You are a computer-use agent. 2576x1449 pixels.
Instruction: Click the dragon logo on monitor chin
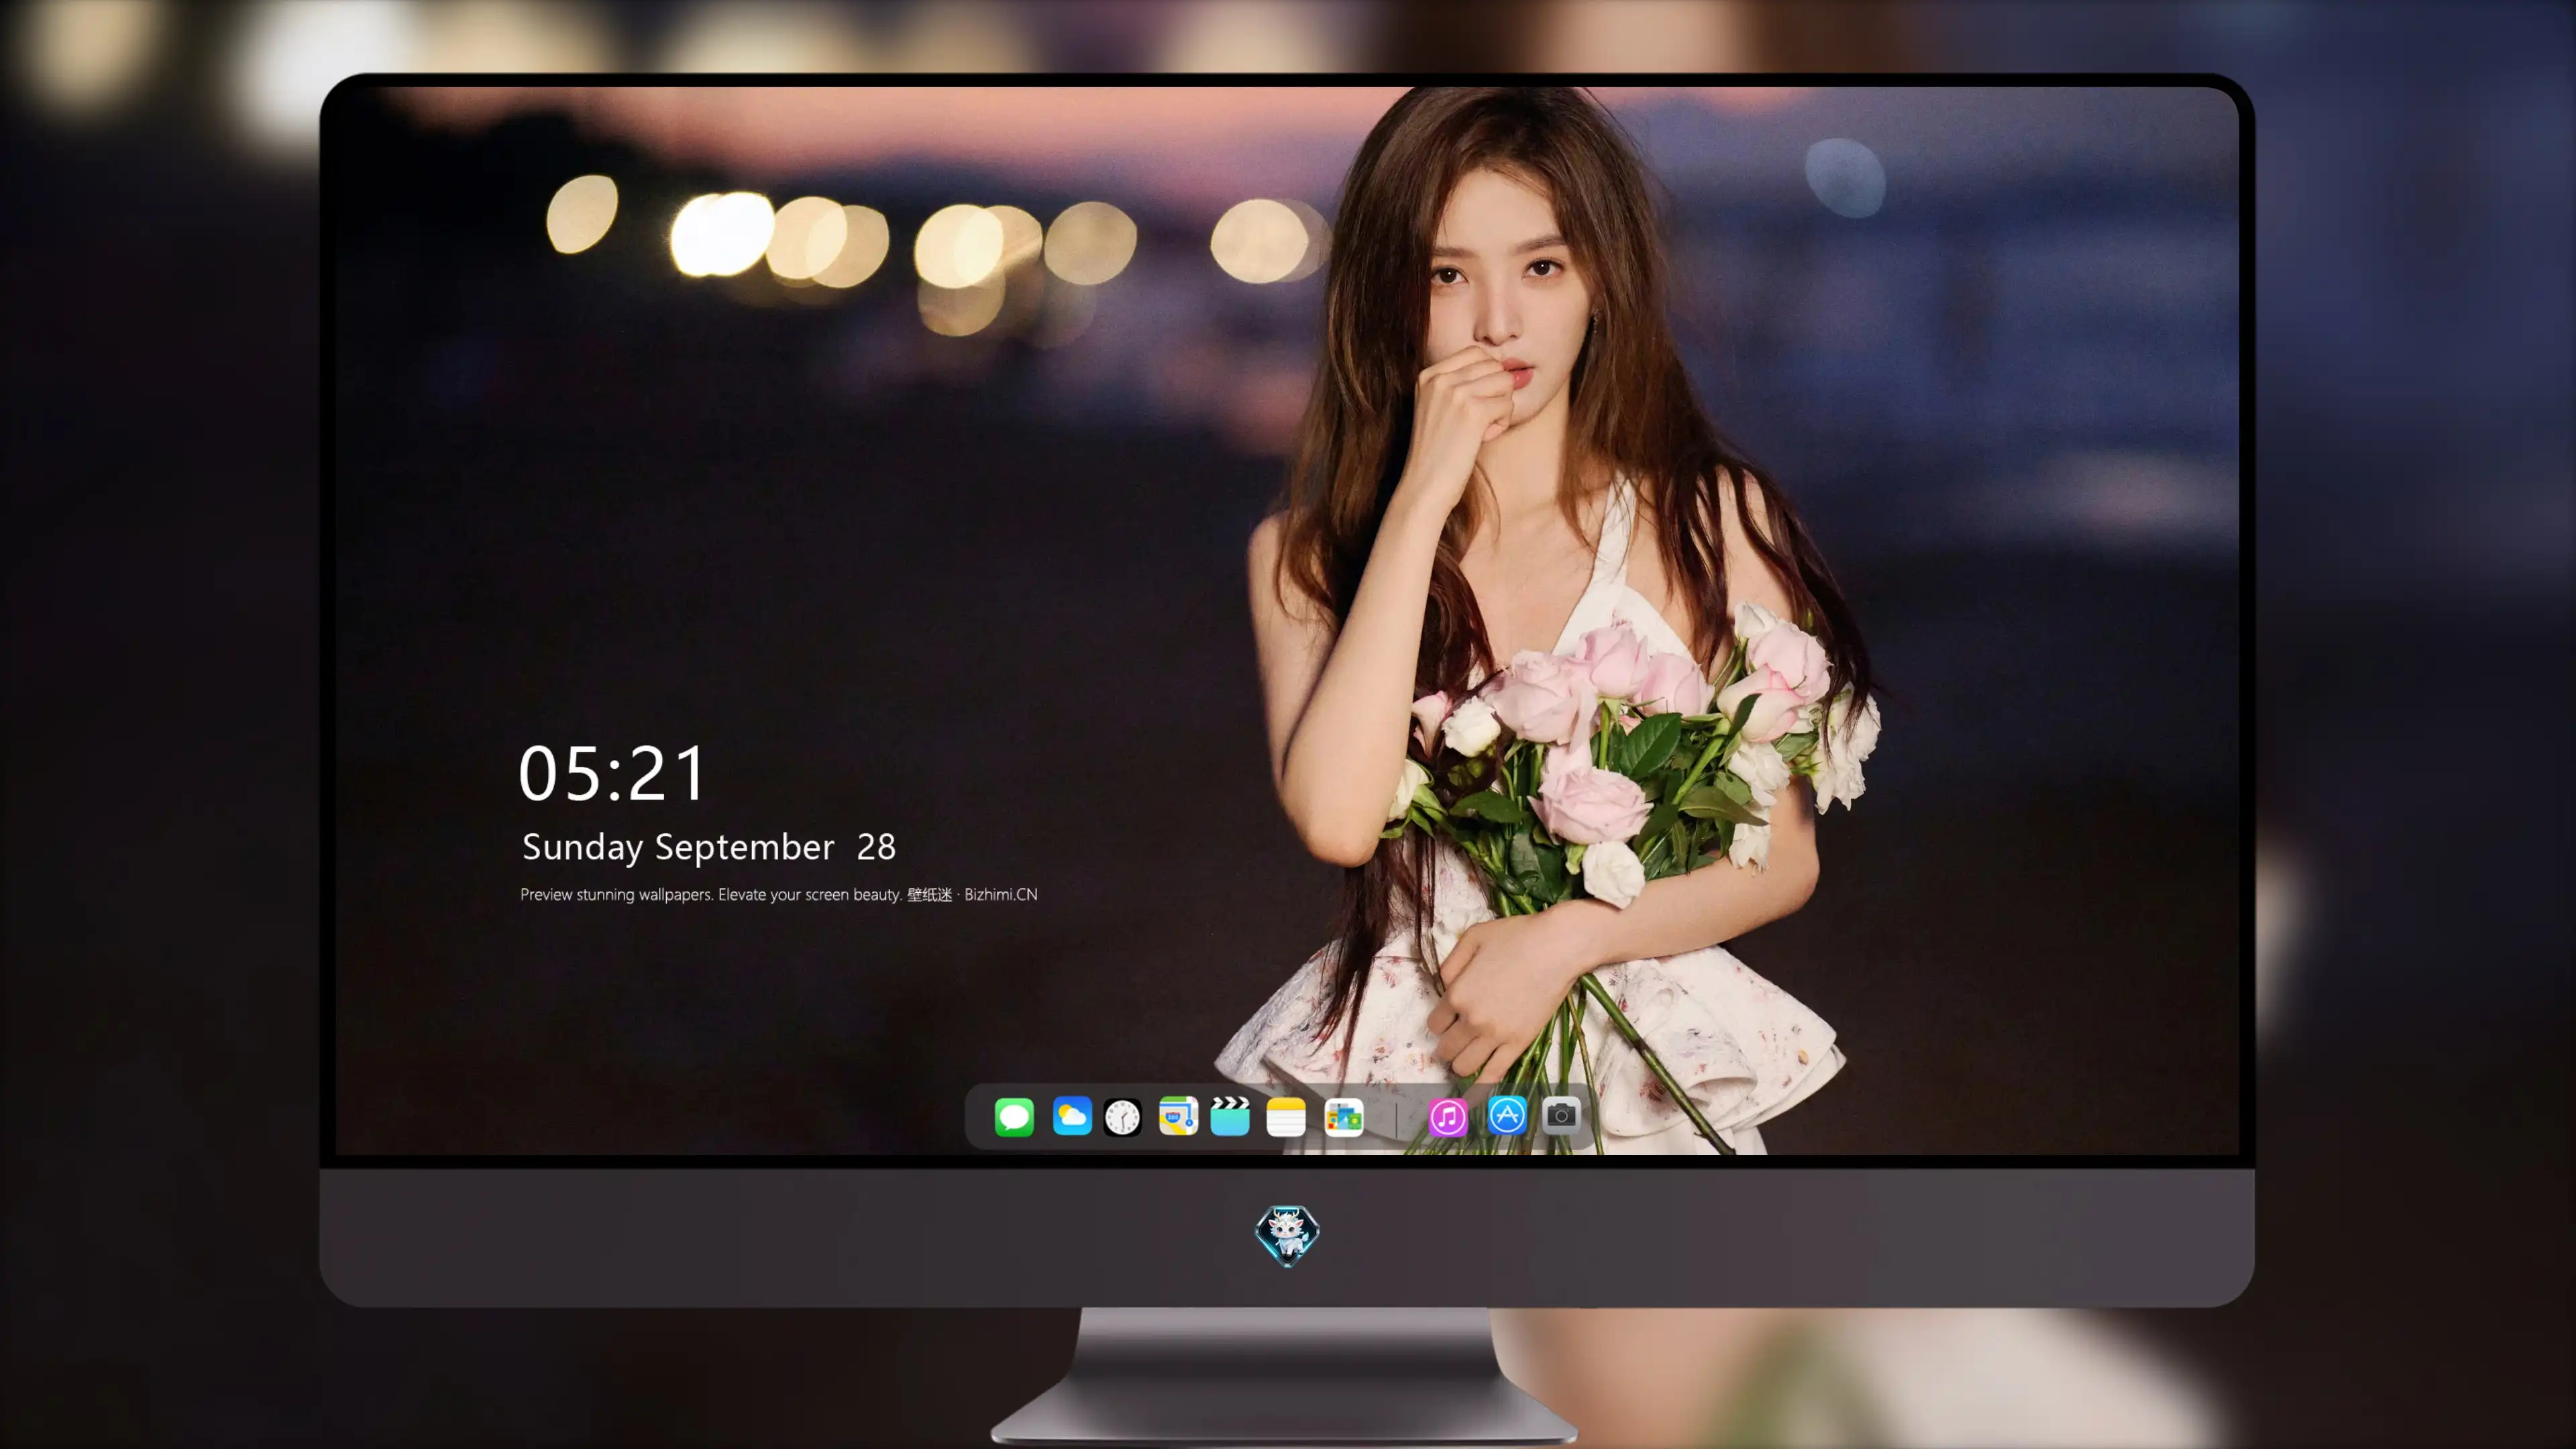pos(1287,1236)
